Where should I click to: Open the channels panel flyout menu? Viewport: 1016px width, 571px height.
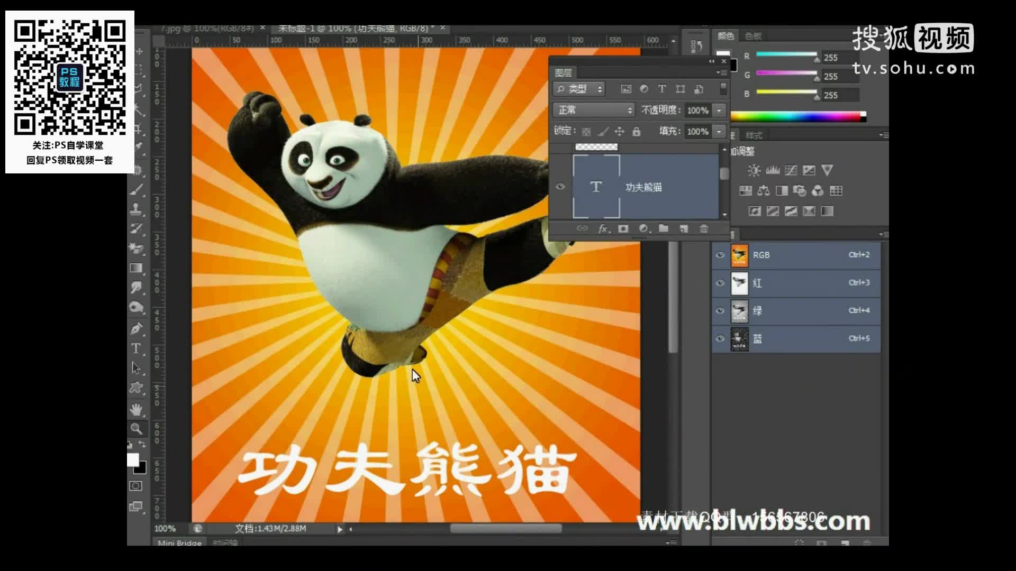(884, 234)
